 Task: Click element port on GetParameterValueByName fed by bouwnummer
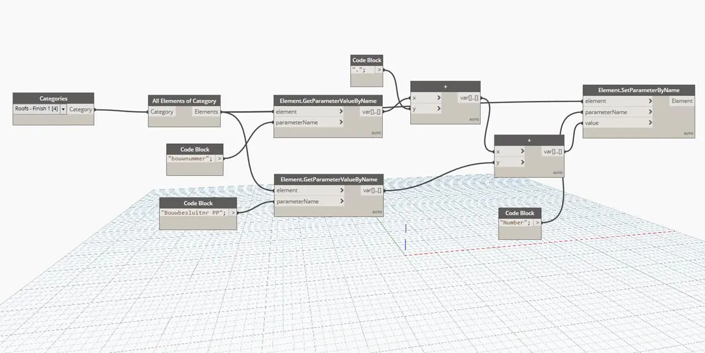310,111
